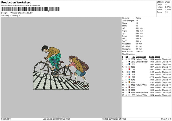Click the dark blue swatch in row 3
This screenshot has width=172, height=121.
(130, 64)
